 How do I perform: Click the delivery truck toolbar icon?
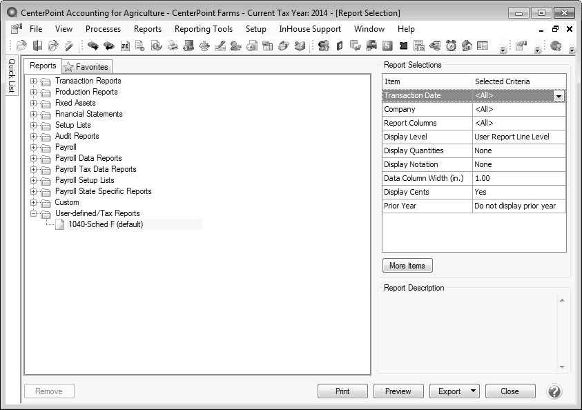pos(371,46)
